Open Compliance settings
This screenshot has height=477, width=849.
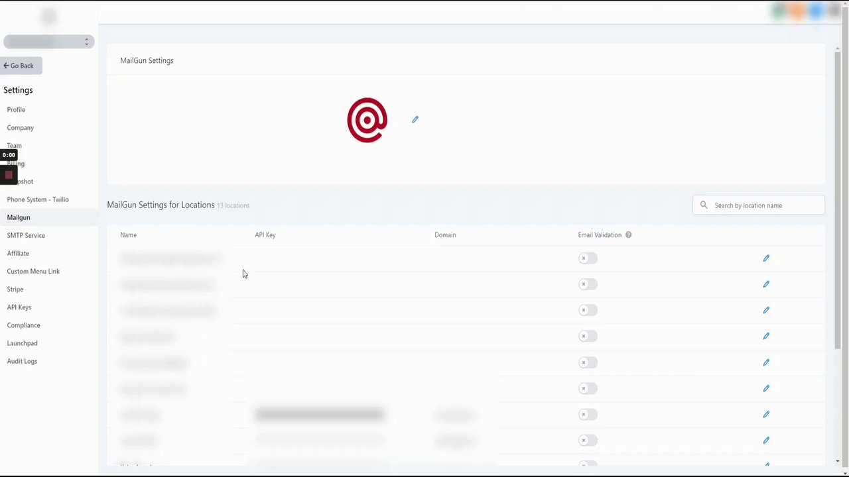[24, 325]
